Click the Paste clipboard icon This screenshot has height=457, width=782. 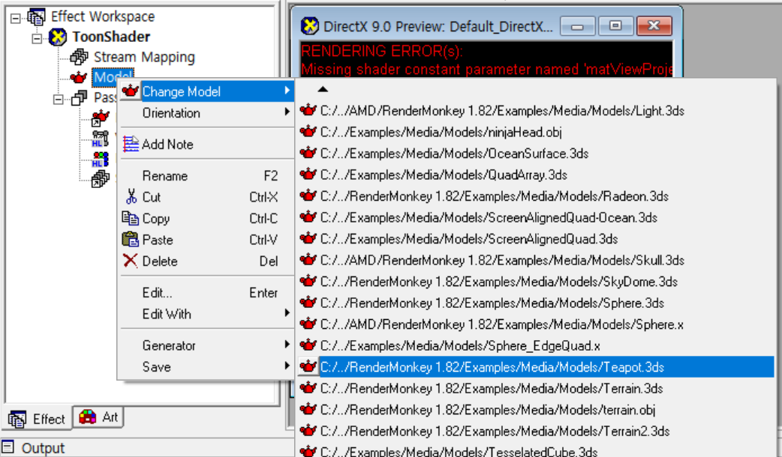tap(131, 240)
